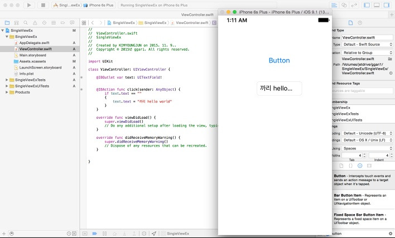Go forward in editor history
Screen dimensions: 395x238
coord(101,23)
